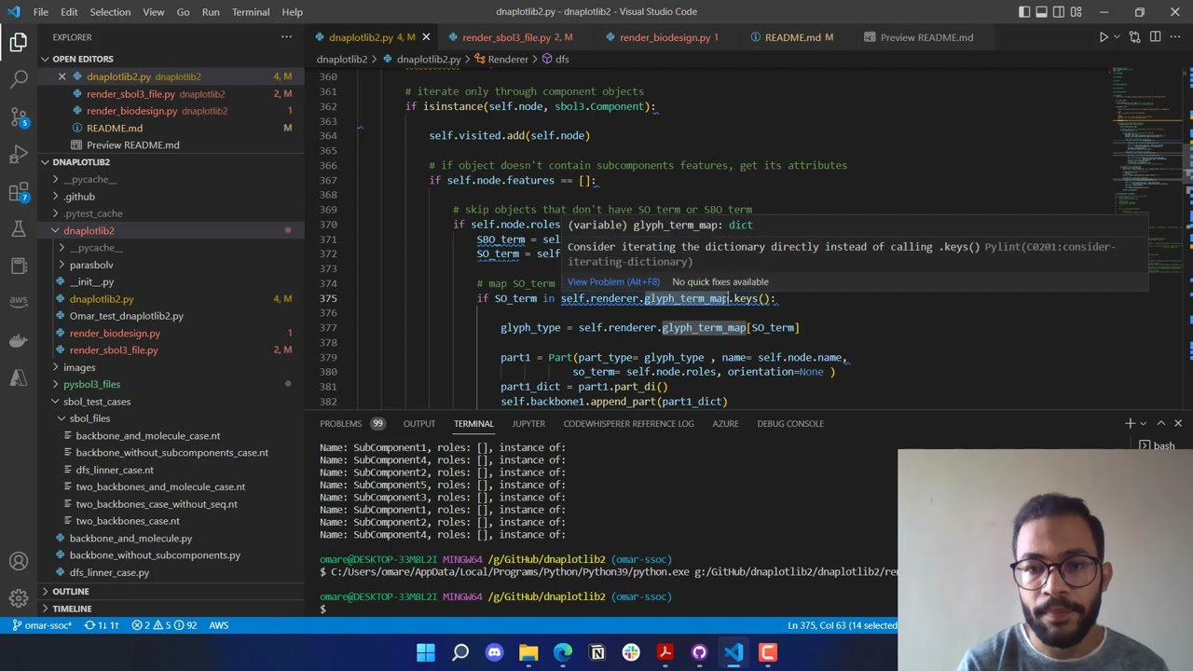Image resolution: width=1193 pixels, height=671 pixels.
Task: Open the Testing flask view
Action: point(19,229)
